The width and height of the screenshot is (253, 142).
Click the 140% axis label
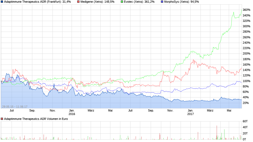point(246,70)
